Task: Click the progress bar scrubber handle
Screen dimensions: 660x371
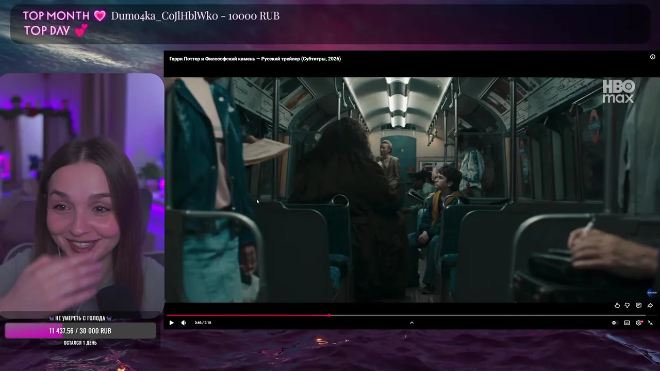Action: (x=329, y=315)
